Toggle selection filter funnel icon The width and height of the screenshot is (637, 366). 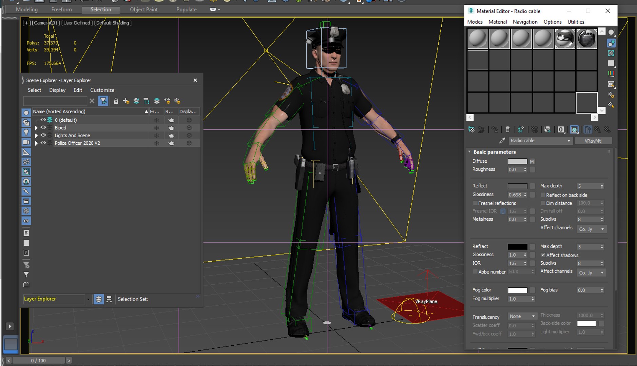pyautogui.click(x=103, y=101)
